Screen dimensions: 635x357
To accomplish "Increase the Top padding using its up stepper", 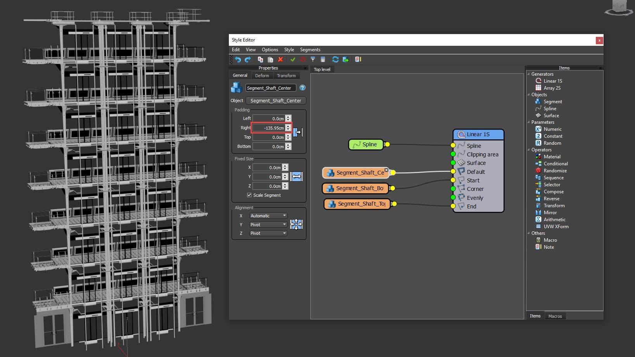I will (x=288, y=135).
